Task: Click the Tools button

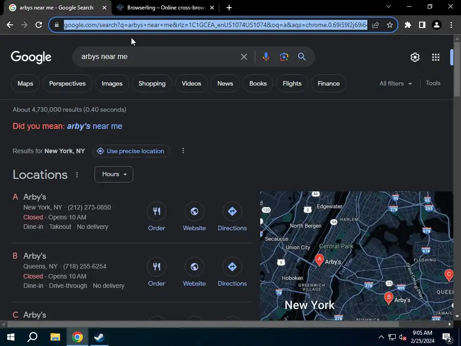Action: (433, 83)
